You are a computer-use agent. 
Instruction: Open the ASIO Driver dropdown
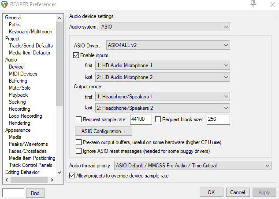pyautogui.click(x=168, y=45)
